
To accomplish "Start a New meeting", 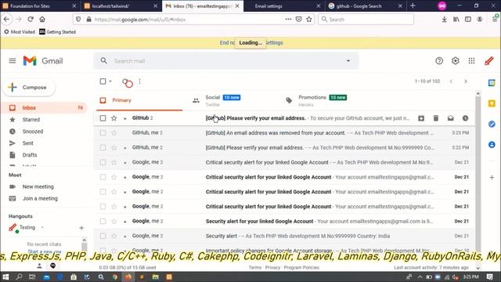I will pos(38,186).
